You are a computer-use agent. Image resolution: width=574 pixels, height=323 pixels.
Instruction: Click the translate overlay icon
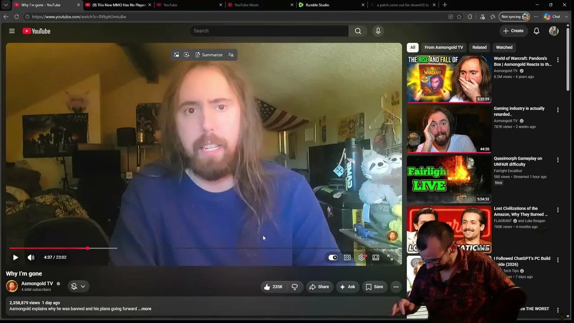click(231, 55)
